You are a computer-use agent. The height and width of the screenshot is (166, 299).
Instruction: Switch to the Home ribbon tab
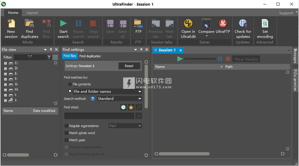[x=13, y=13]
